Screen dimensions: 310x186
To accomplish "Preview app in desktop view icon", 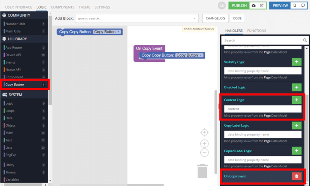I will 303,5.
